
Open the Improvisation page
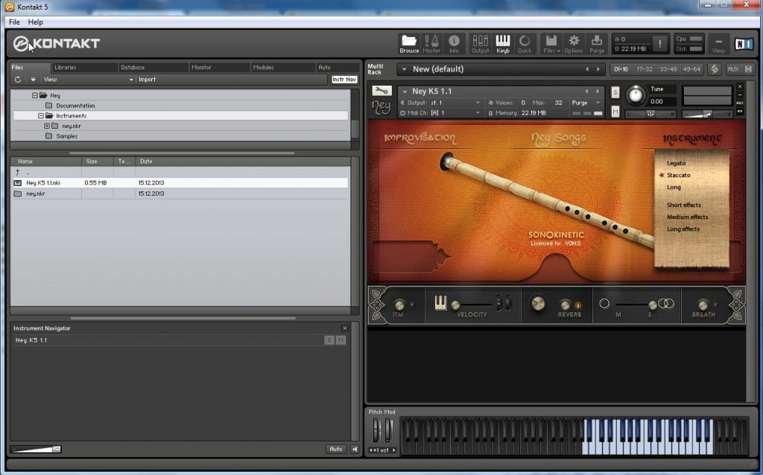coord(420,138)
